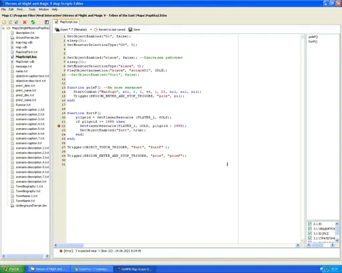Jump to poleF() in function list
342x273 pixels.
point(313,37)
